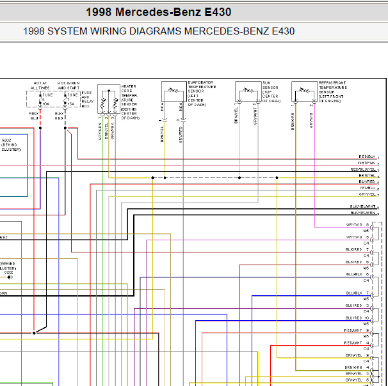Click '1998 SYSTEM WIRING DIAGRAMS MERCEDES-BENZ E430' subtitle
Viewport: 388px width, 386px height.
[159, 31]
